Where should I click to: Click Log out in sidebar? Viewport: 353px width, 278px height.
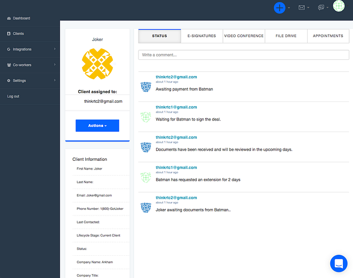[x=13, y=96]
